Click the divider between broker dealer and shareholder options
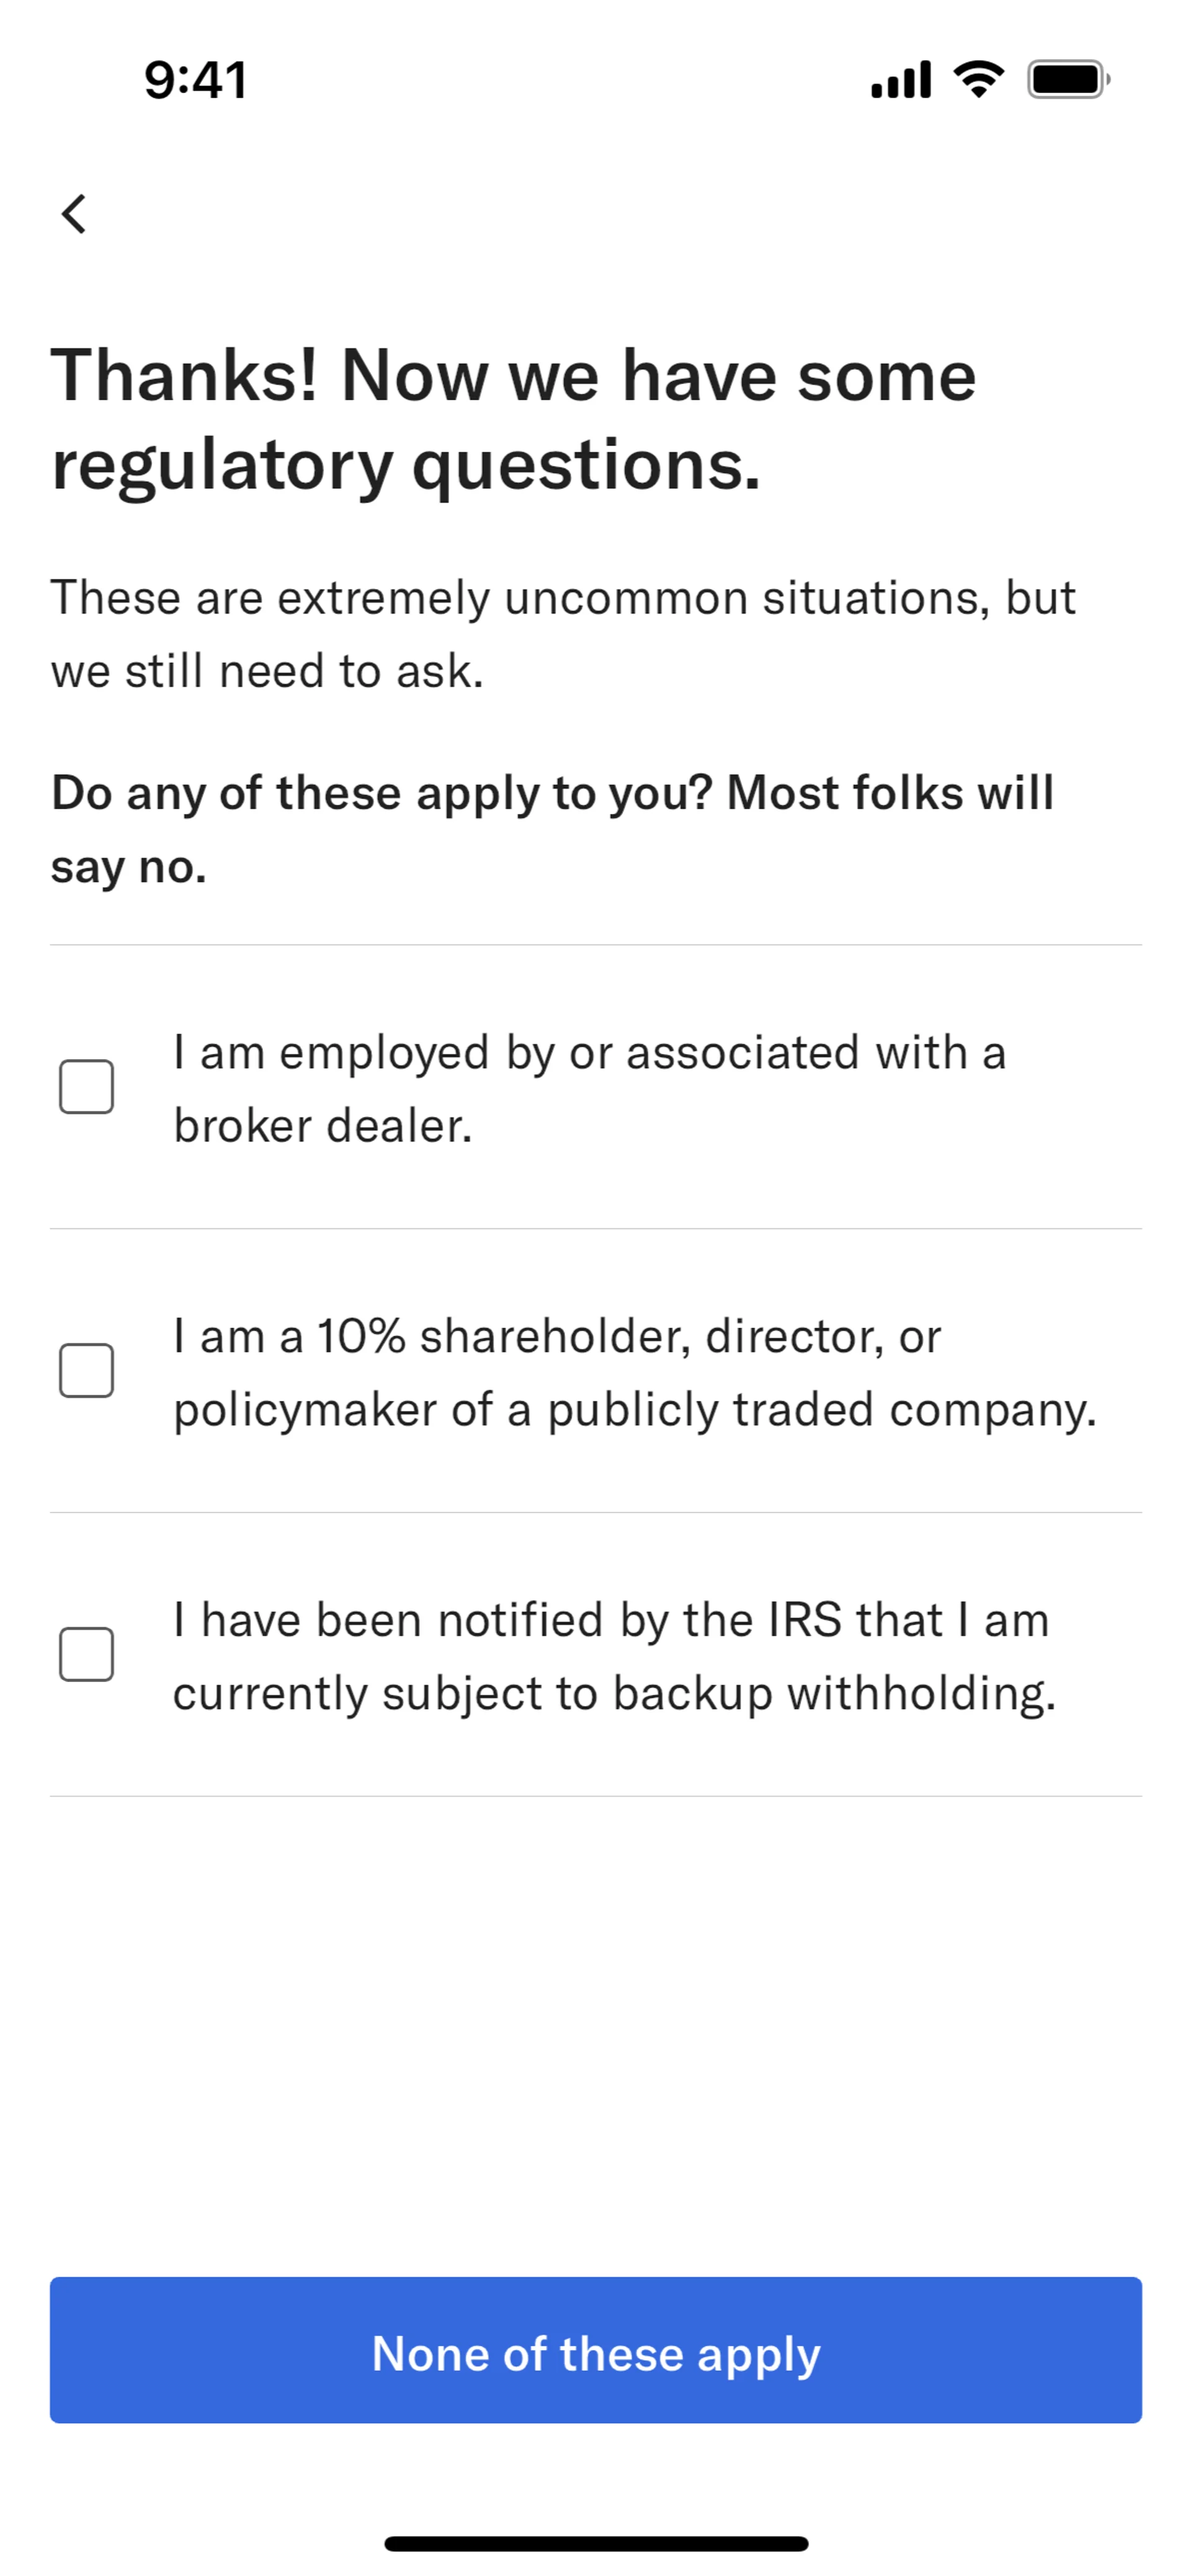Viewport: 1191px width, 2576px height. (x=596, y=1229)
